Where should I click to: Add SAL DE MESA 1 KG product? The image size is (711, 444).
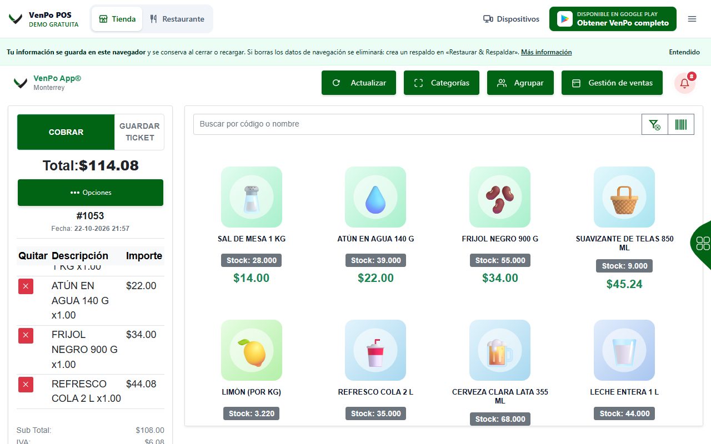252,197
